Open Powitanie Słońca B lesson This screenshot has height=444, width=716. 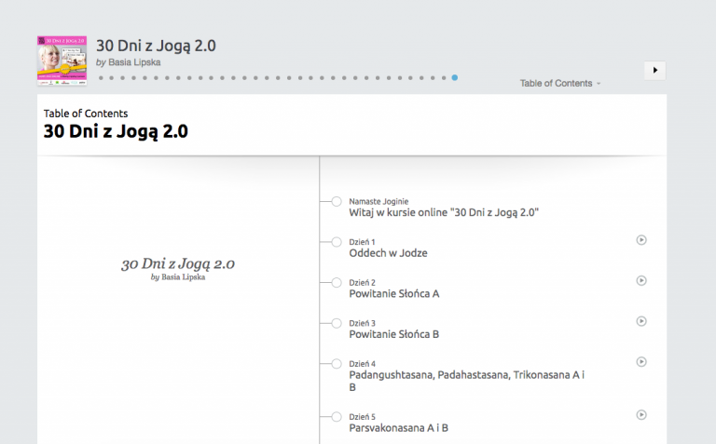[393, 334]
